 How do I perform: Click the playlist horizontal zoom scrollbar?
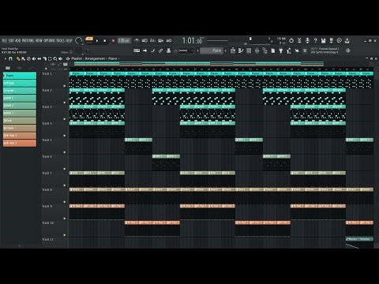pos(199,64)
